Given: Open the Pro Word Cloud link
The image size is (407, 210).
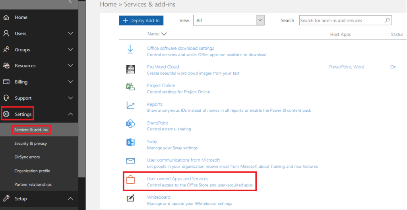Looking at the screenshot, I should [163, 67].
